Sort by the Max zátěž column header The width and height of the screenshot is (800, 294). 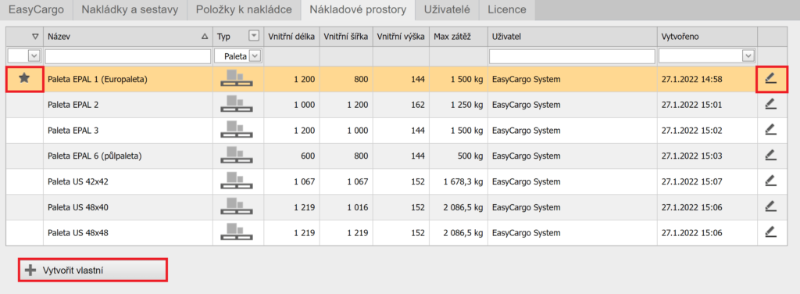point(458,36)
